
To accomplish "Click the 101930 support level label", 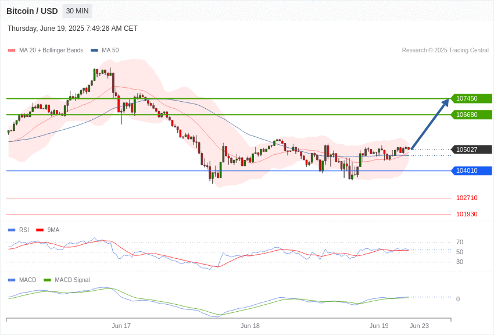I will coord(467,214).
